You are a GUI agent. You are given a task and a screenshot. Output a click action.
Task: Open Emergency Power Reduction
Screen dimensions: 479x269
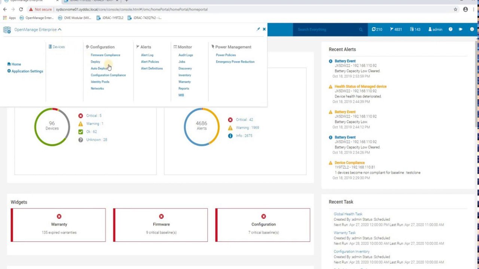(x=235, y=62)
